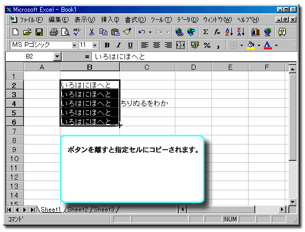Cut selection with scissors icon

point(91,32)
